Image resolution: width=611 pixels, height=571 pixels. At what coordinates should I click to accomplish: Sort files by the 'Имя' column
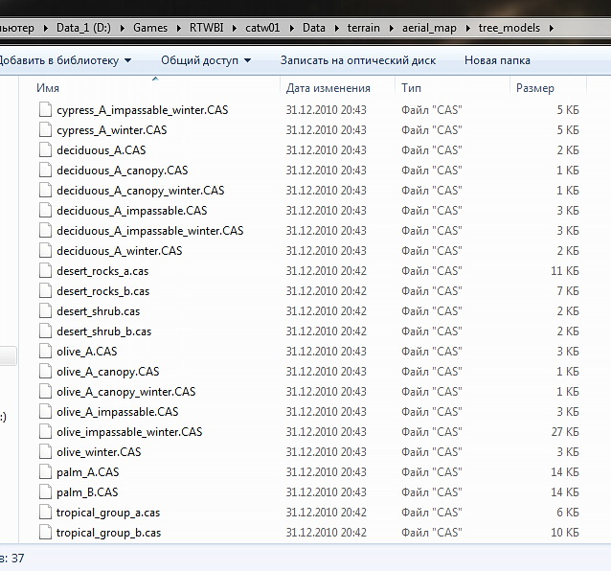pos(48,88)
